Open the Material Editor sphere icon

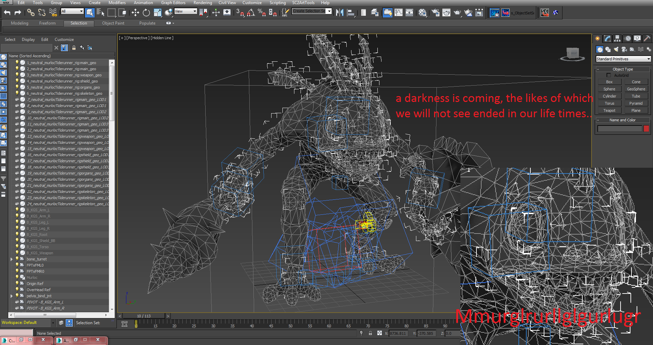(422, 13)
